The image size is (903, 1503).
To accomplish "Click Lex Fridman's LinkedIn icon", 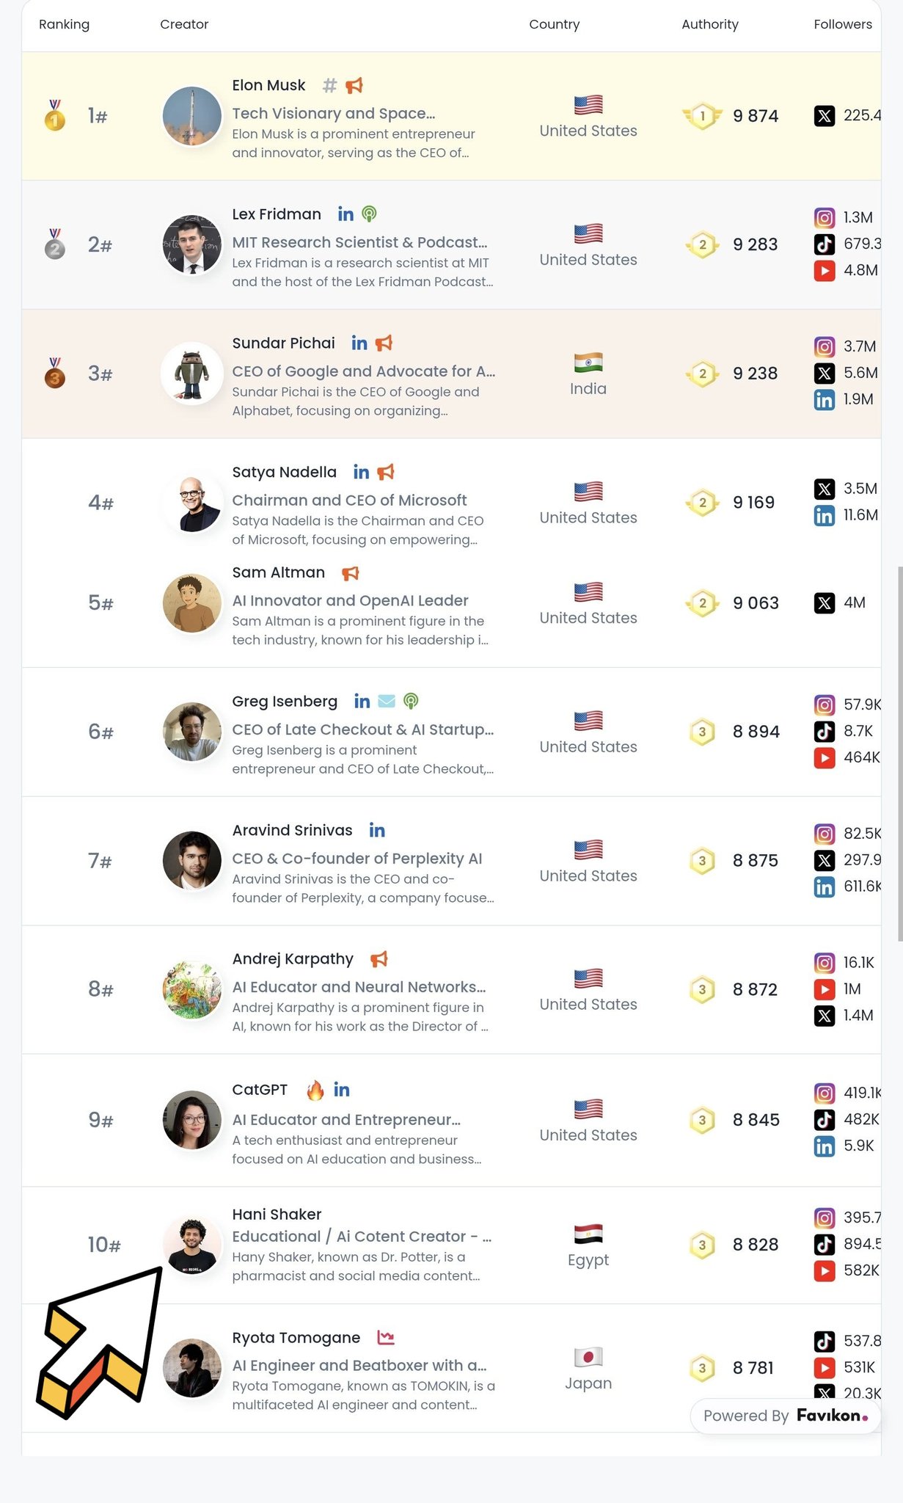I will [346, 214].
